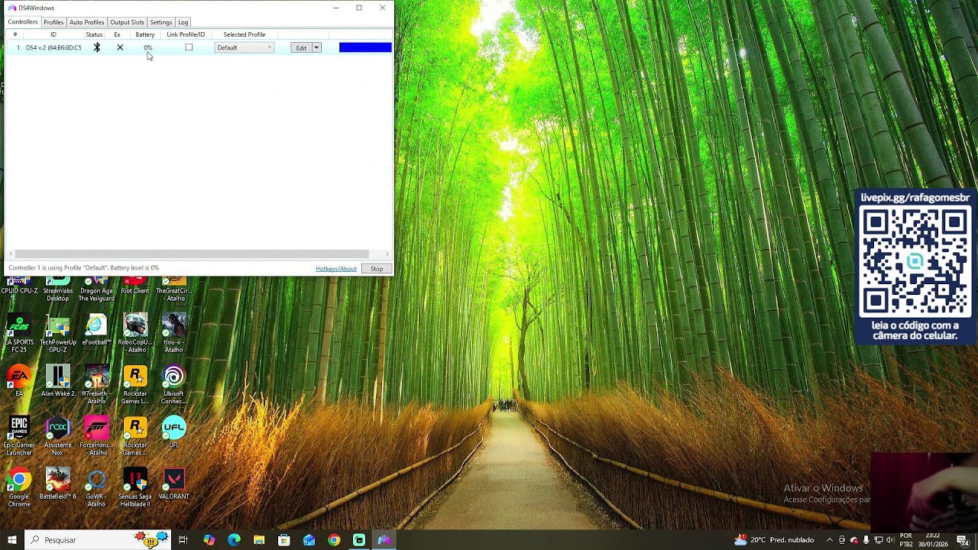Click the 0% battery value
This screenshot has height=550, width=978.
click(x=147, y=47)
